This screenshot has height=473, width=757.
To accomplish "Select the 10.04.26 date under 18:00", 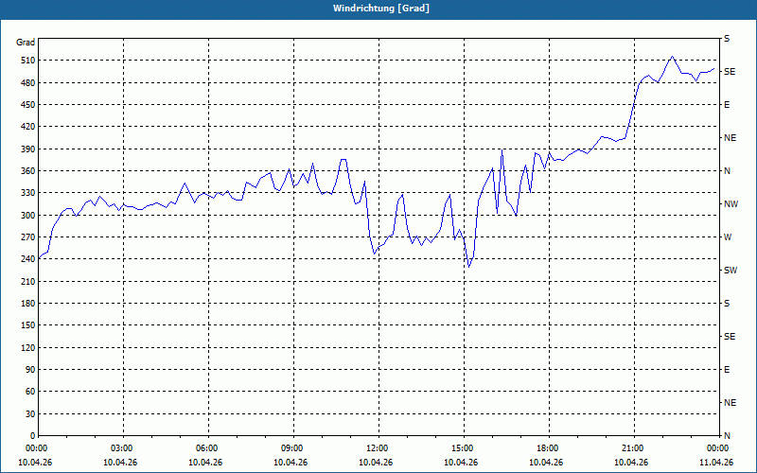I will pos(546,463).
